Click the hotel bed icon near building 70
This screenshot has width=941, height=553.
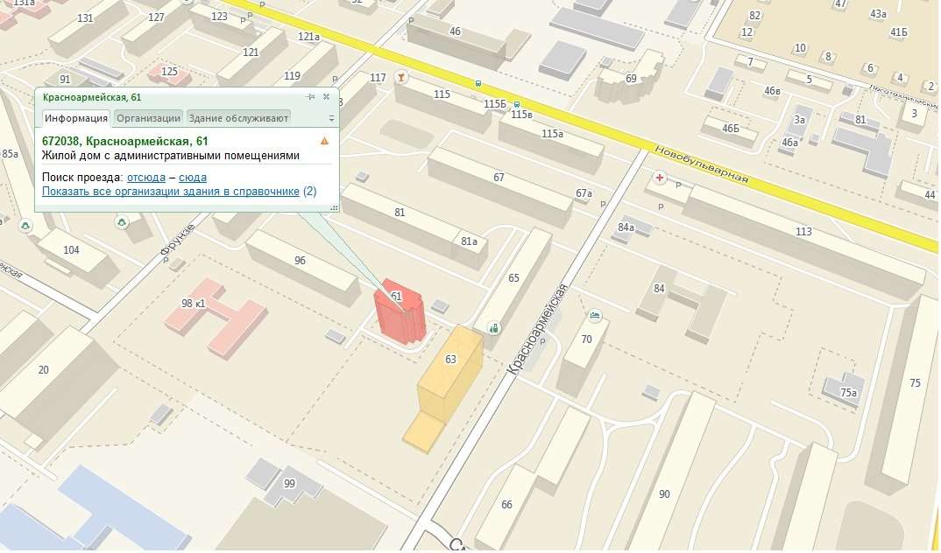click(x=595, y=315)
